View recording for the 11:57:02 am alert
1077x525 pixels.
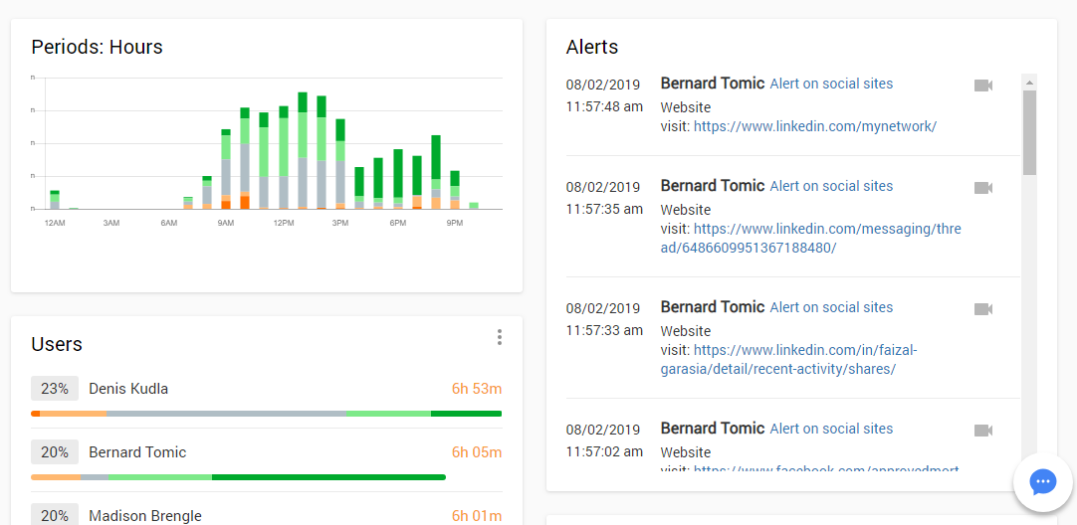tap(982, 430)
